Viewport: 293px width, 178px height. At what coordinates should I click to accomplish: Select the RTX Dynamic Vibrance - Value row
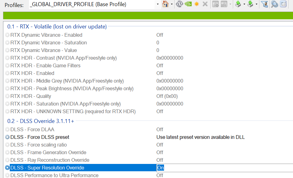pos(44,50)
